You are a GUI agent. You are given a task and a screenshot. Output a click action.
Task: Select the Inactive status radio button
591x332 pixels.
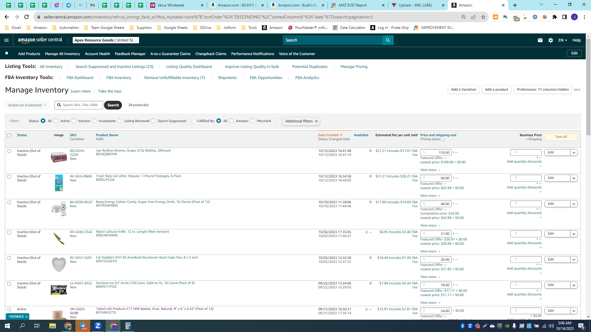click(x=74, y=121)
